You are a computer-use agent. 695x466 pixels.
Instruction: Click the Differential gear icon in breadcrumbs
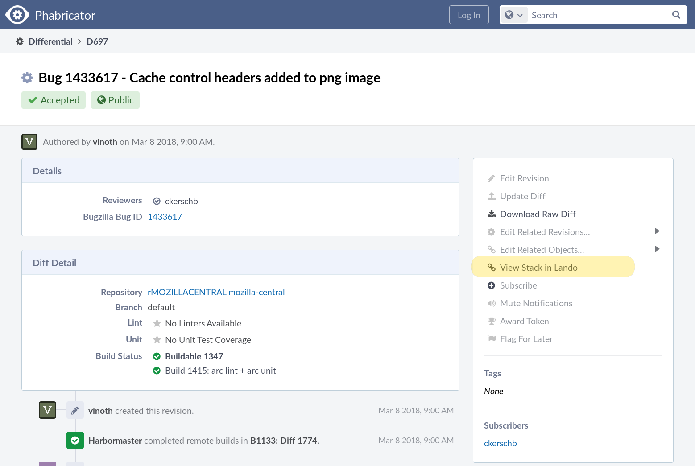tap(20, 41)
